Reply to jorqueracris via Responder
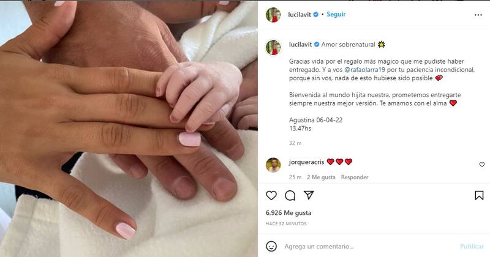Image resolution: width=490 pixels, height=257 pixels. 355,177
